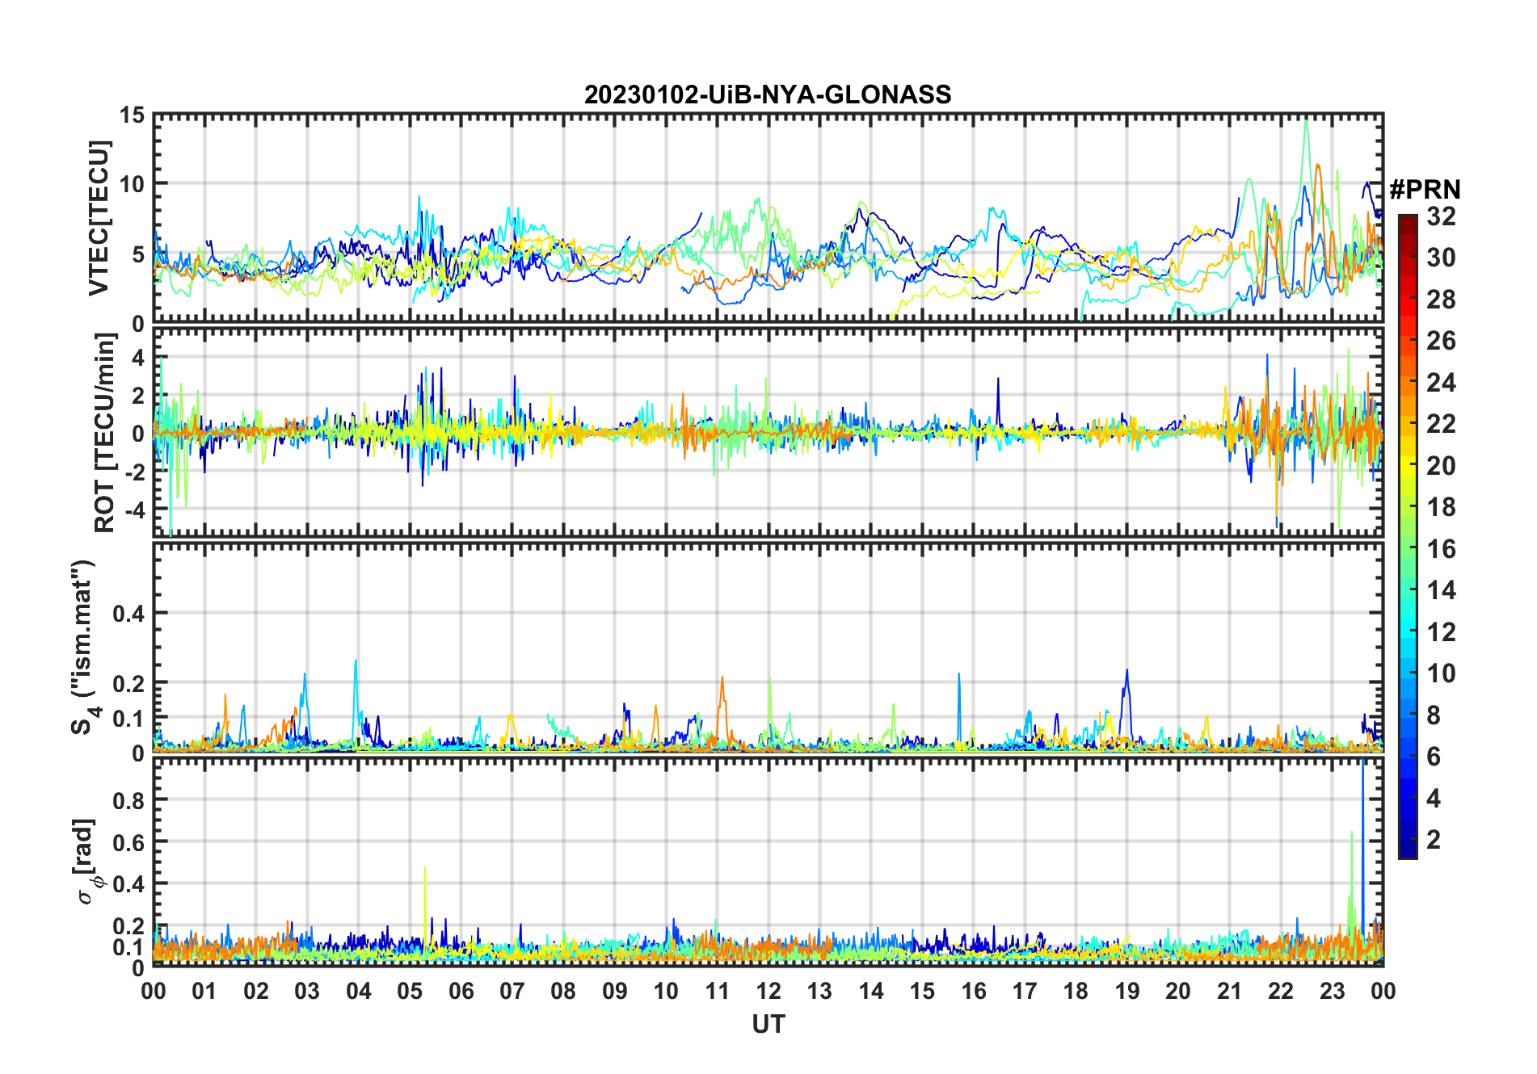Pick the orange band of the colorbar near 24

click(1407, 381)
